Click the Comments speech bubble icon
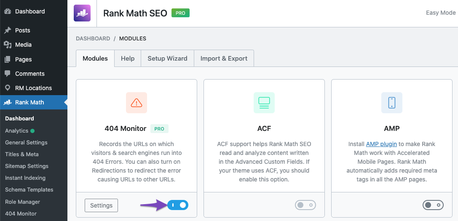This screenshot has width=458, height=221. click(x=8, y=74)
